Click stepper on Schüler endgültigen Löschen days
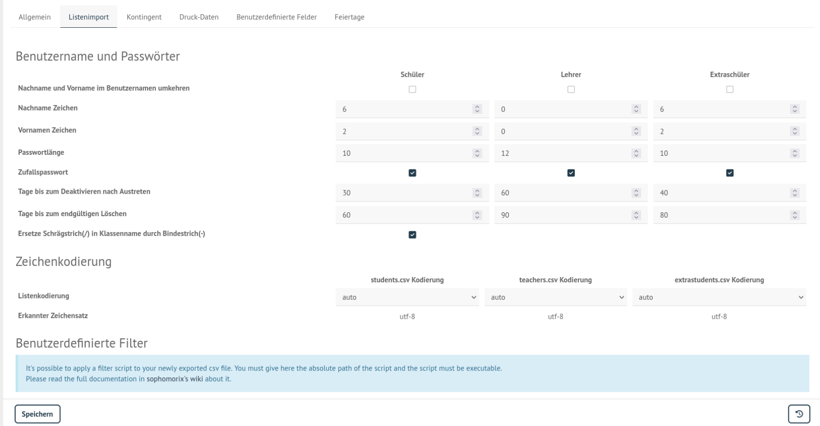This screenshot has height=426, width=820. coord(477,215)
